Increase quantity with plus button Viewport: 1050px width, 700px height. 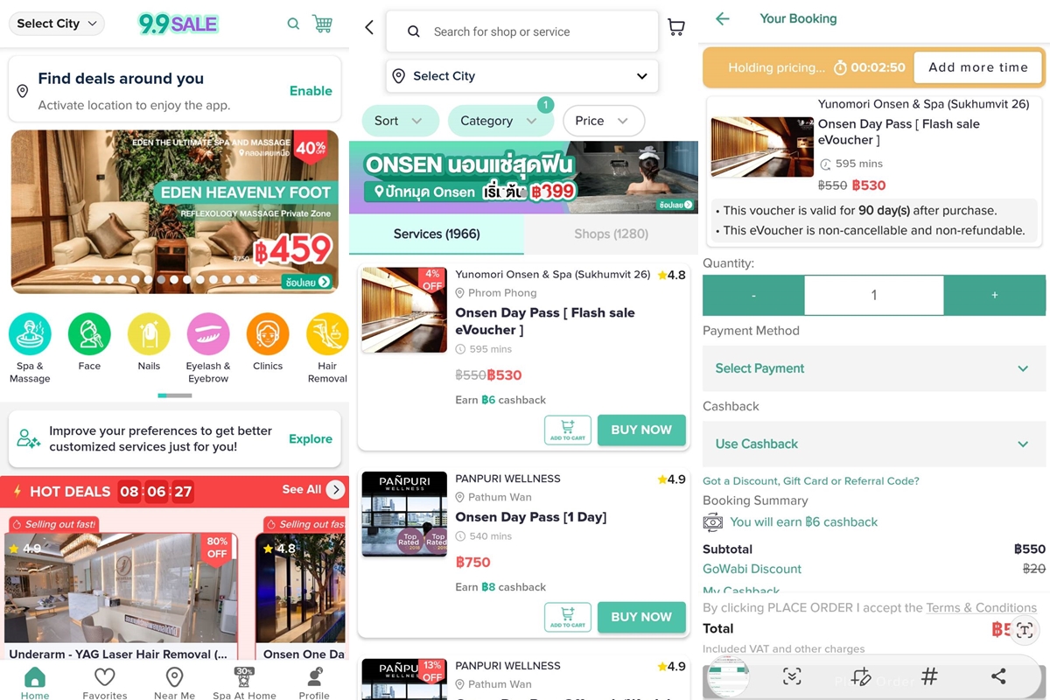pos(995,296)
